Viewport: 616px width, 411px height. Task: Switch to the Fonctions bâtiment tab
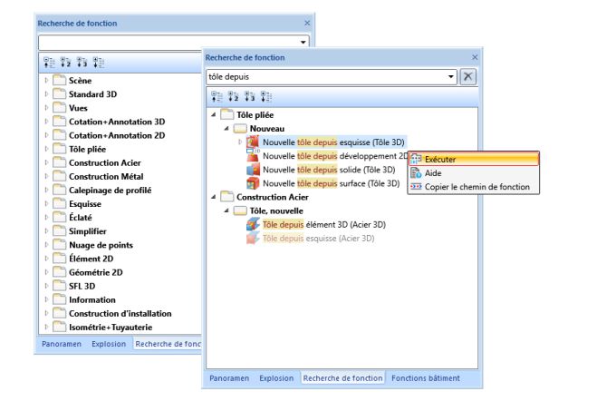pyautogui.click(x=425, y=378)
